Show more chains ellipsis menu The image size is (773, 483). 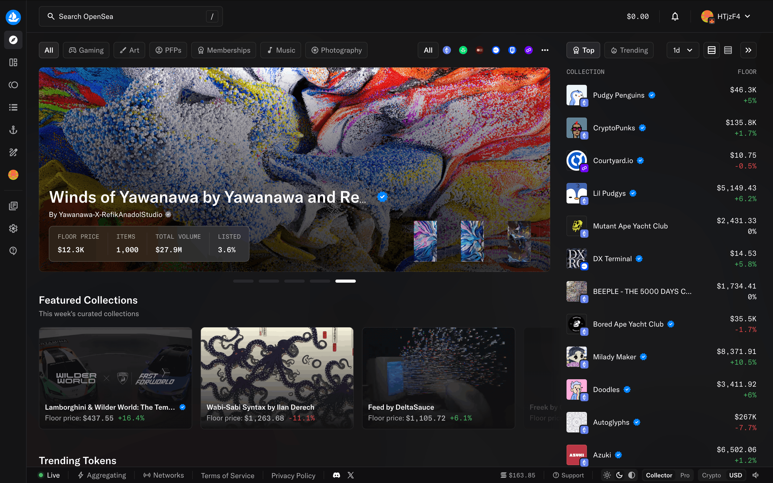545,50
